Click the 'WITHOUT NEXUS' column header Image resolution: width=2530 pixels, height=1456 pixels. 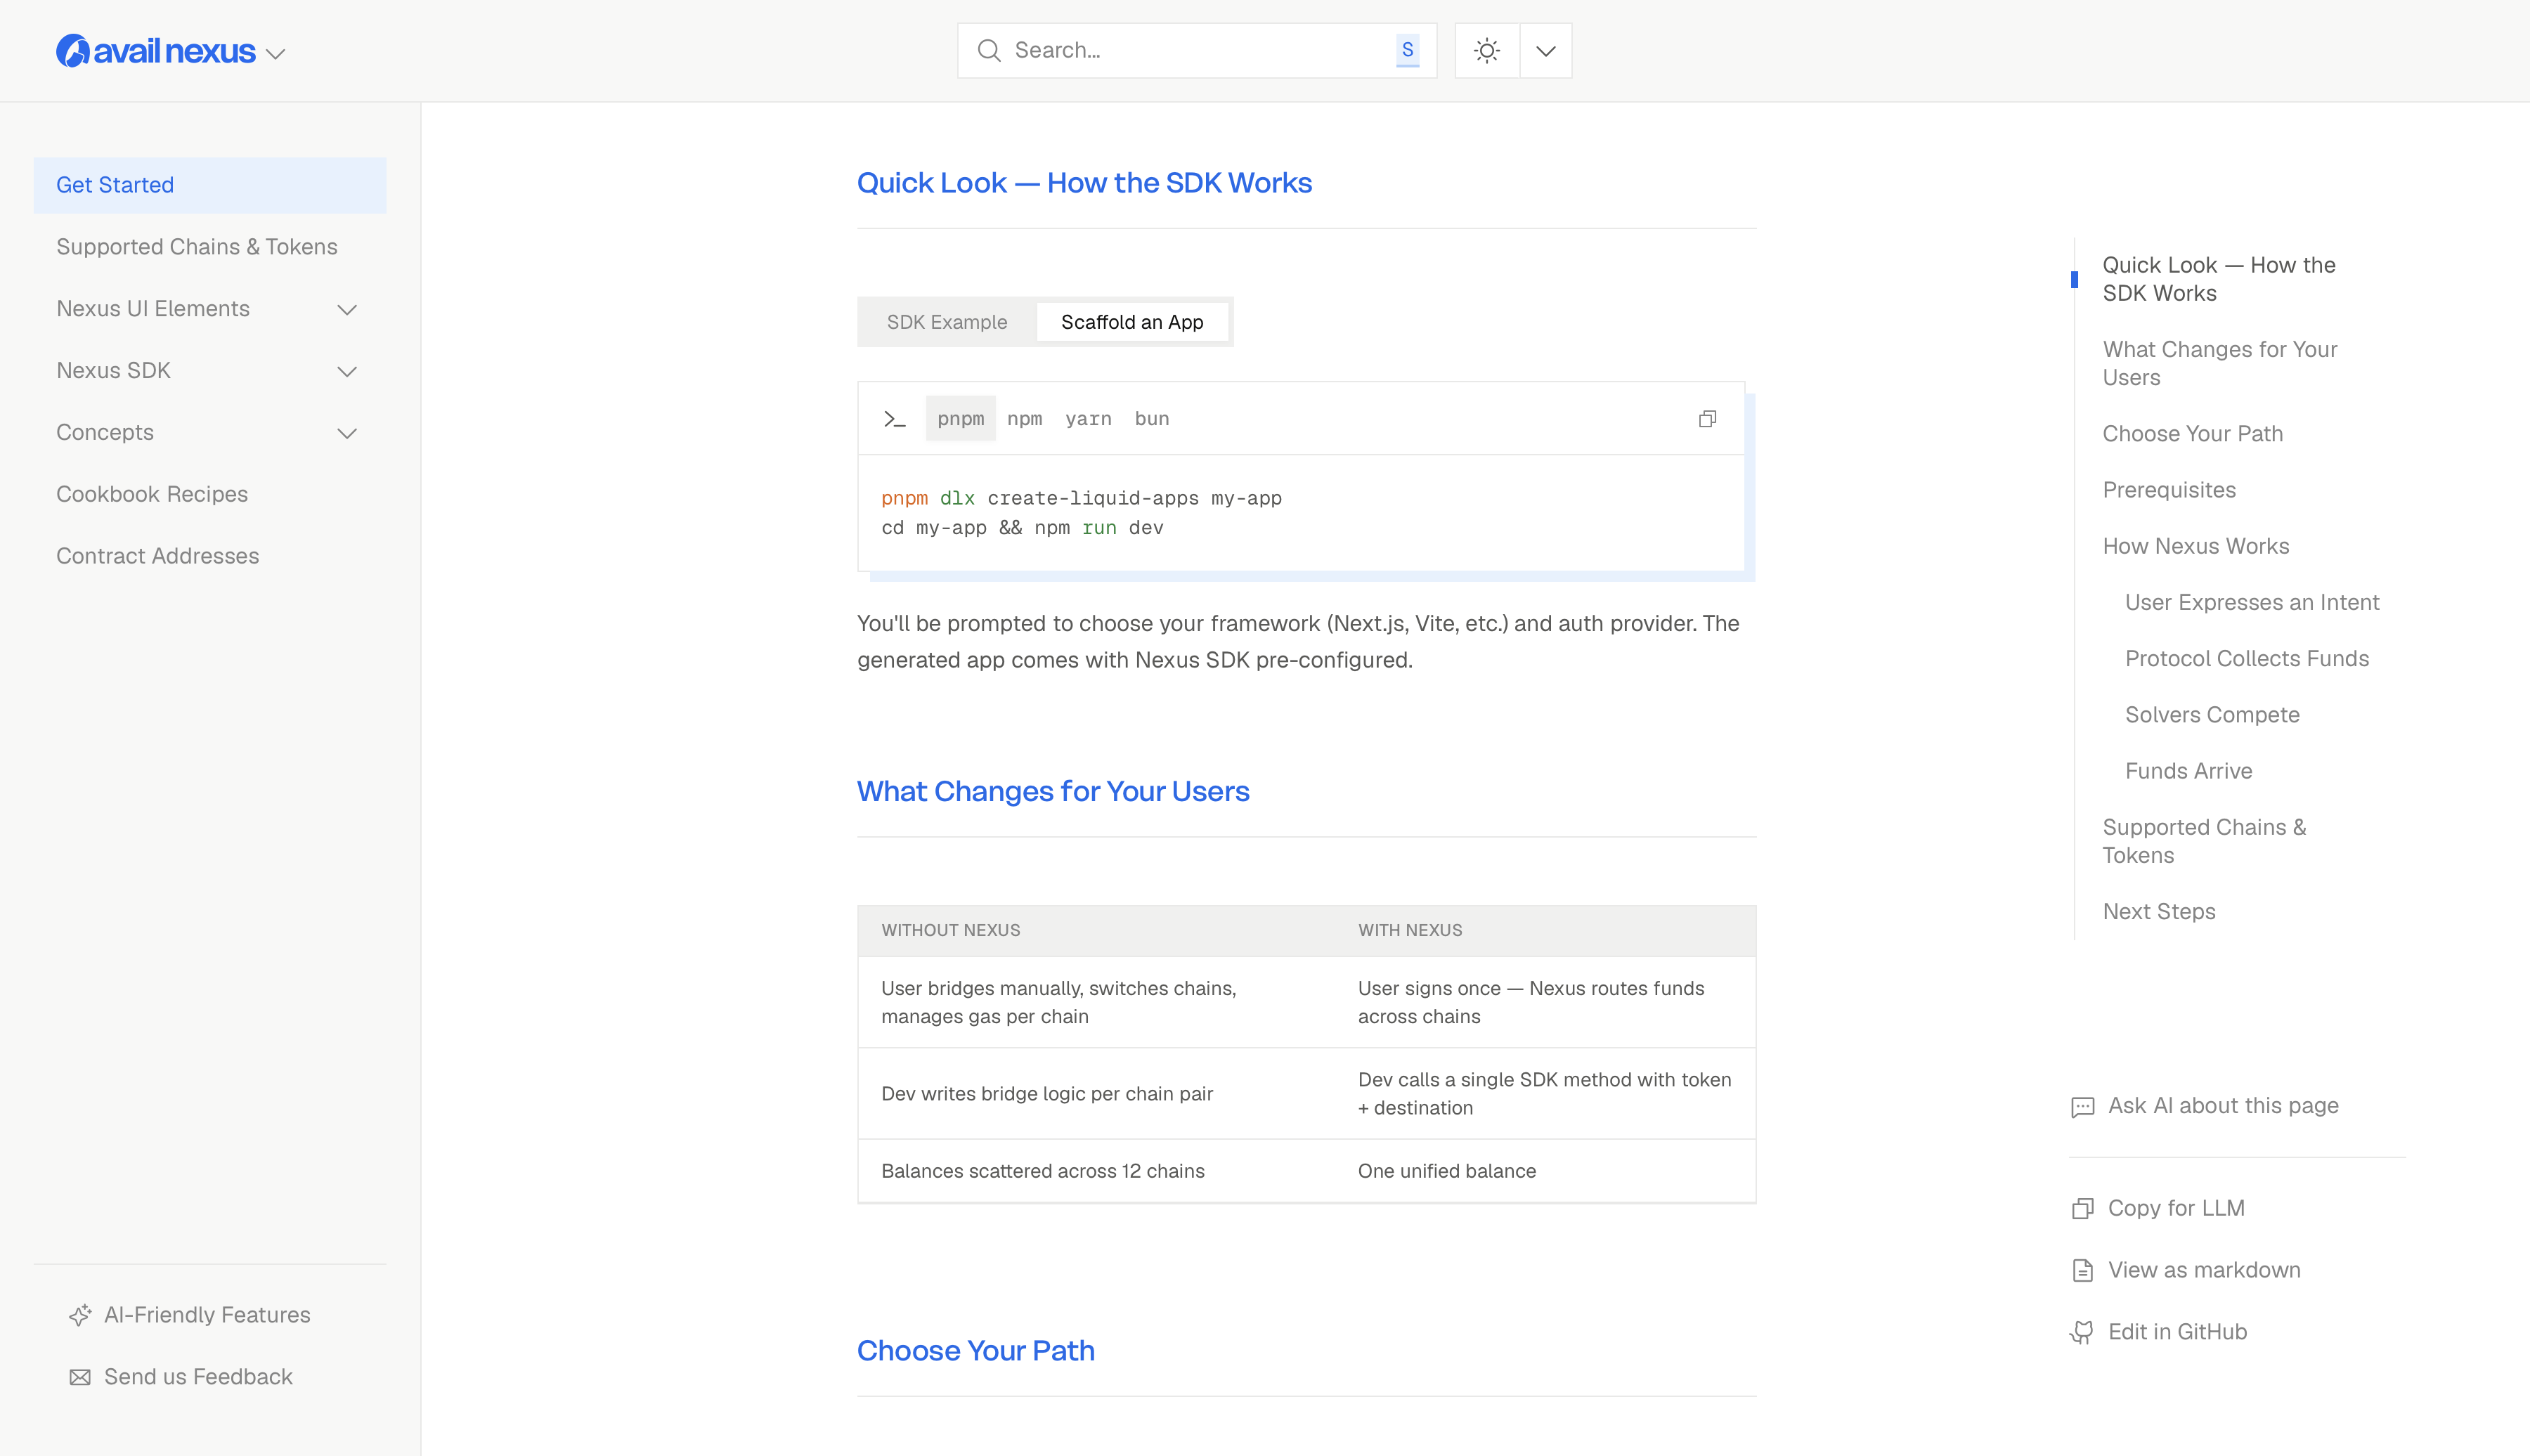point(950,930)
